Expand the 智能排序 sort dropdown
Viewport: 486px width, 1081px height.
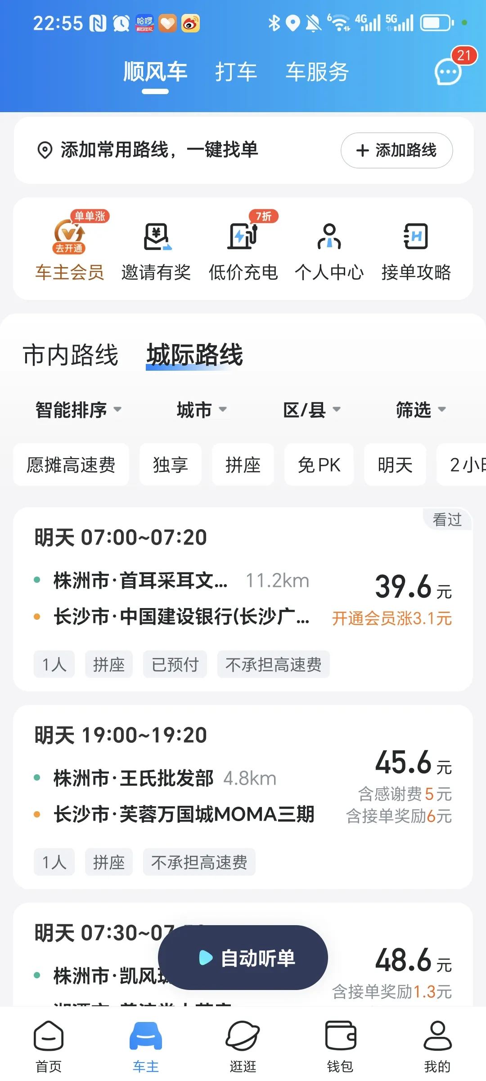(x=78, y=410)
